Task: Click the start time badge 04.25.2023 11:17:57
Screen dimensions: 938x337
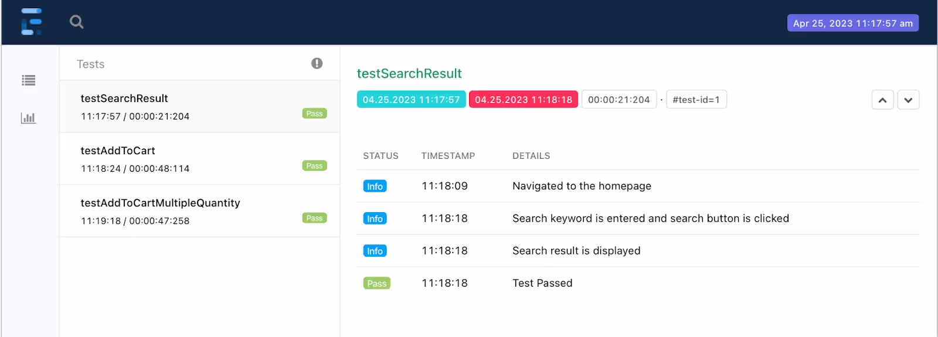Action: click(x=411, y=100)
